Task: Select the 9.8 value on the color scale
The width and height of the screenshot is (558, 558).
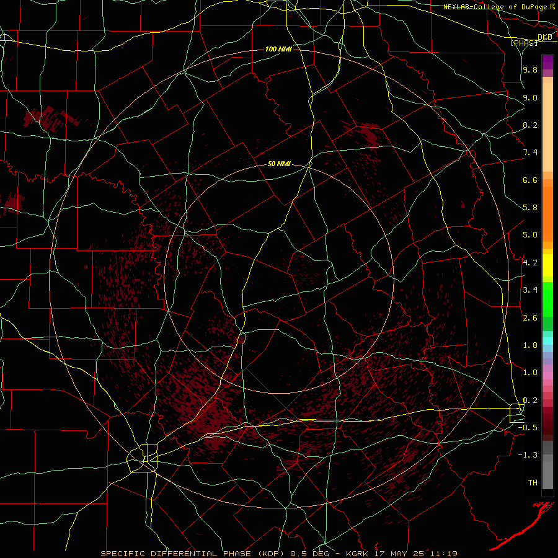Action: coord(530,69)
